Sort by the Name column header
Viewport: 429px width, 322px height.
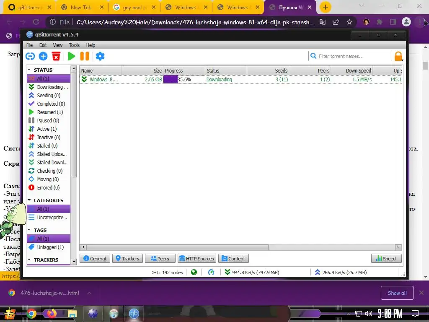[x=101, y=70]
